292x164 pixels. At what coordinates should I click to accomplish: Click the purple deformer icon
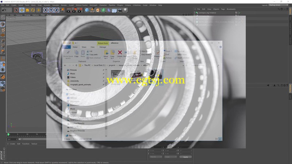pyautogui.click(x=109, y=10)
